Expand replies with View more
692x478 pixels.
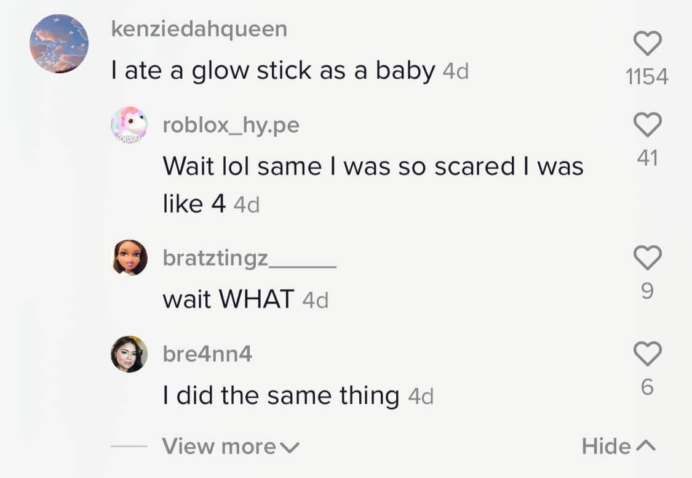(231, 446)
